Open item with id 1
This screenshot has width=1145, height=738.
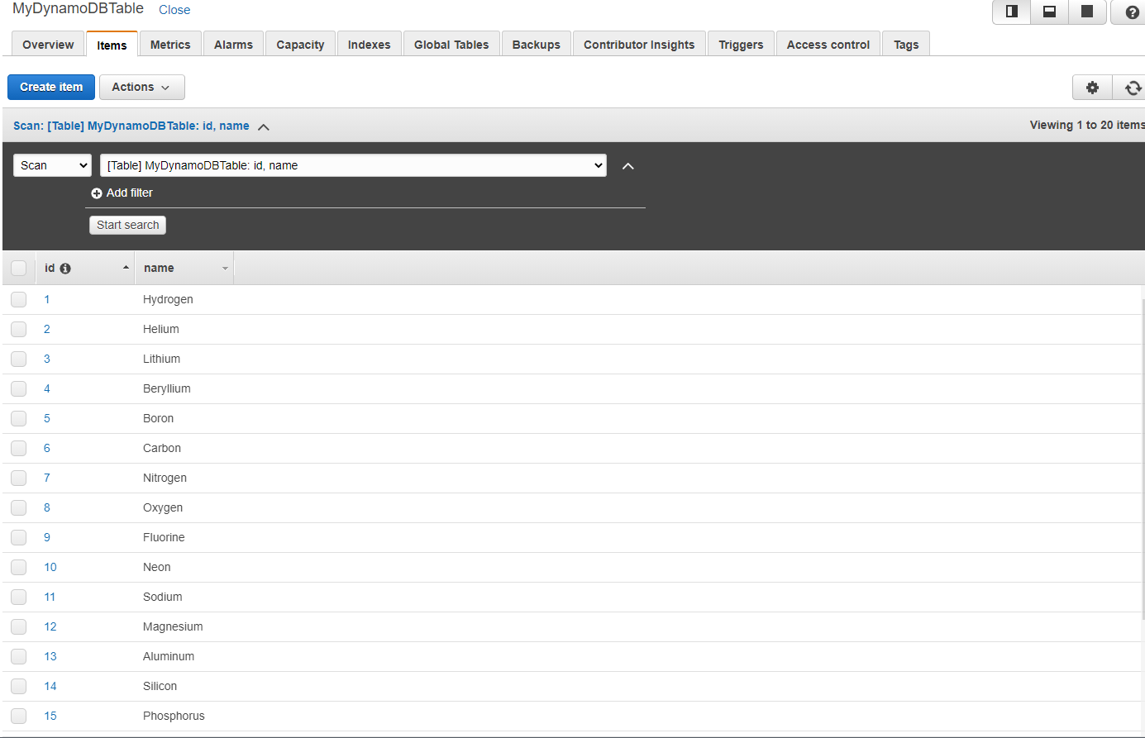pos(47,299)
